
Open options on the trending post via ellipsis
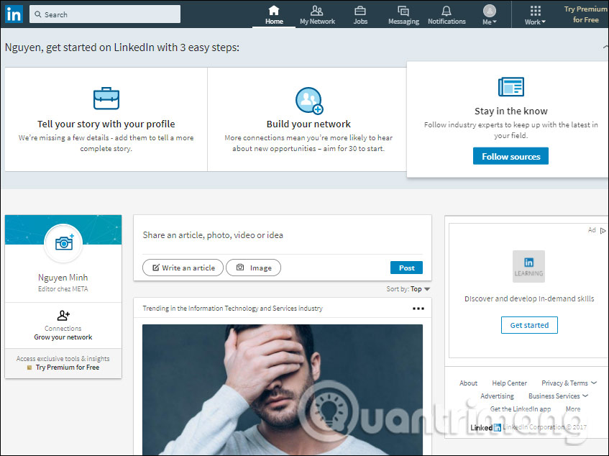(x=418, y=308)
